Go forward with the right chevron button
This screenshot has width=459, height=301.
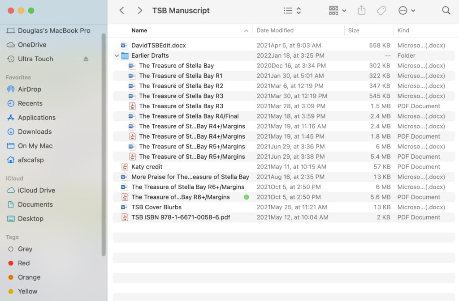[140, 10]
